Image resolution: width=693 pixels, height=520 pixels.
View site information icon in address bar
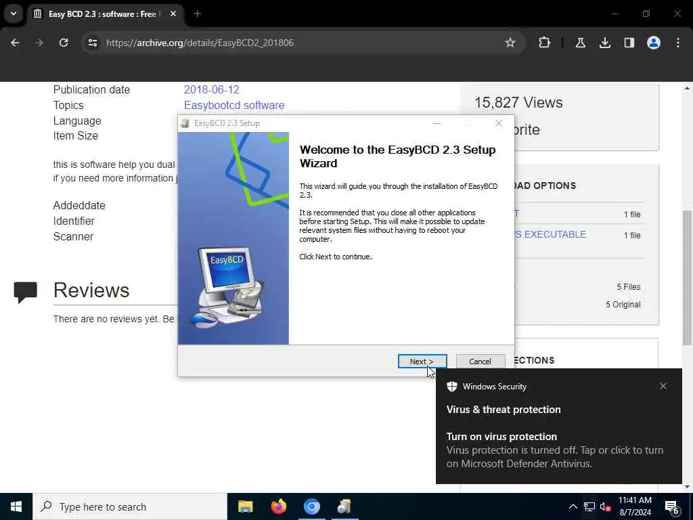pos(92,43)
